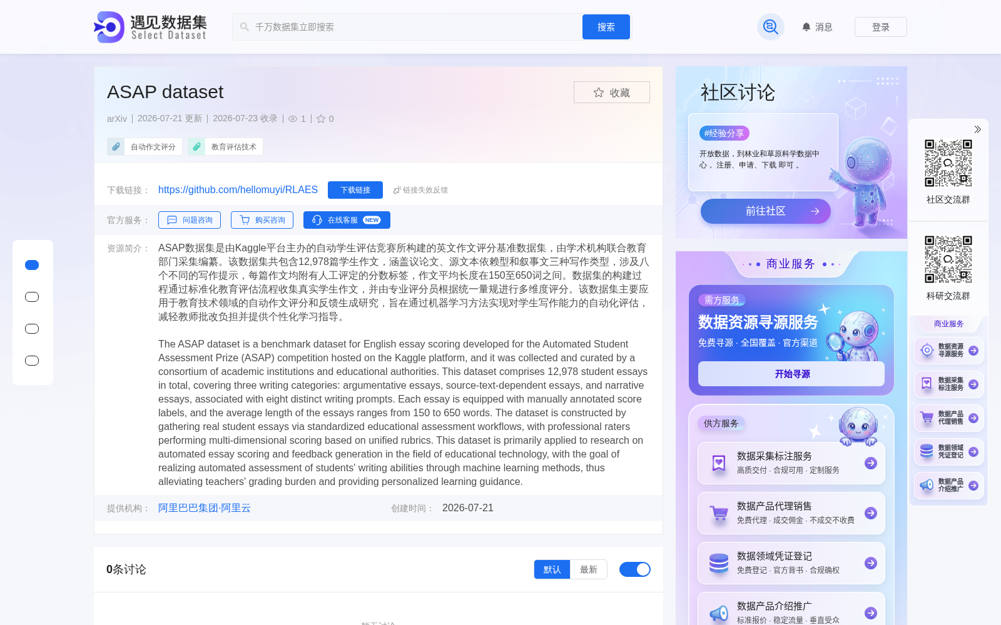Image resolution: width=1001 pixels, height=625 pixels.
Task: Click the 2026-07-21 creation date value
Action: click(468, 508)
